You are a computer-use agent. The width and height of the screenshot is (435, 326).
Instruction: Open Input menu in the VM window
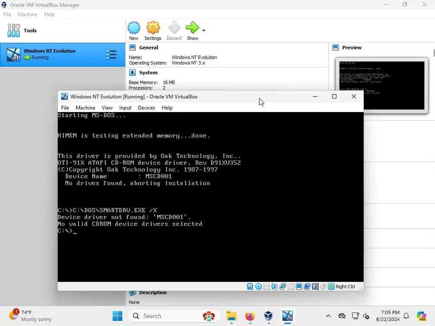pyautogui.click(x=125, y=108)
